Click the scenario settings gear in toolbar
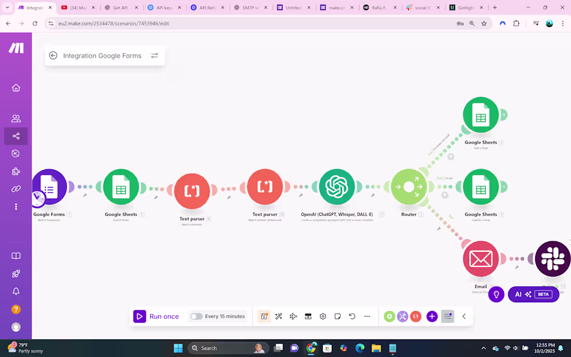The width and height of the screenshot is (571, 357). [x=323, y=316]
